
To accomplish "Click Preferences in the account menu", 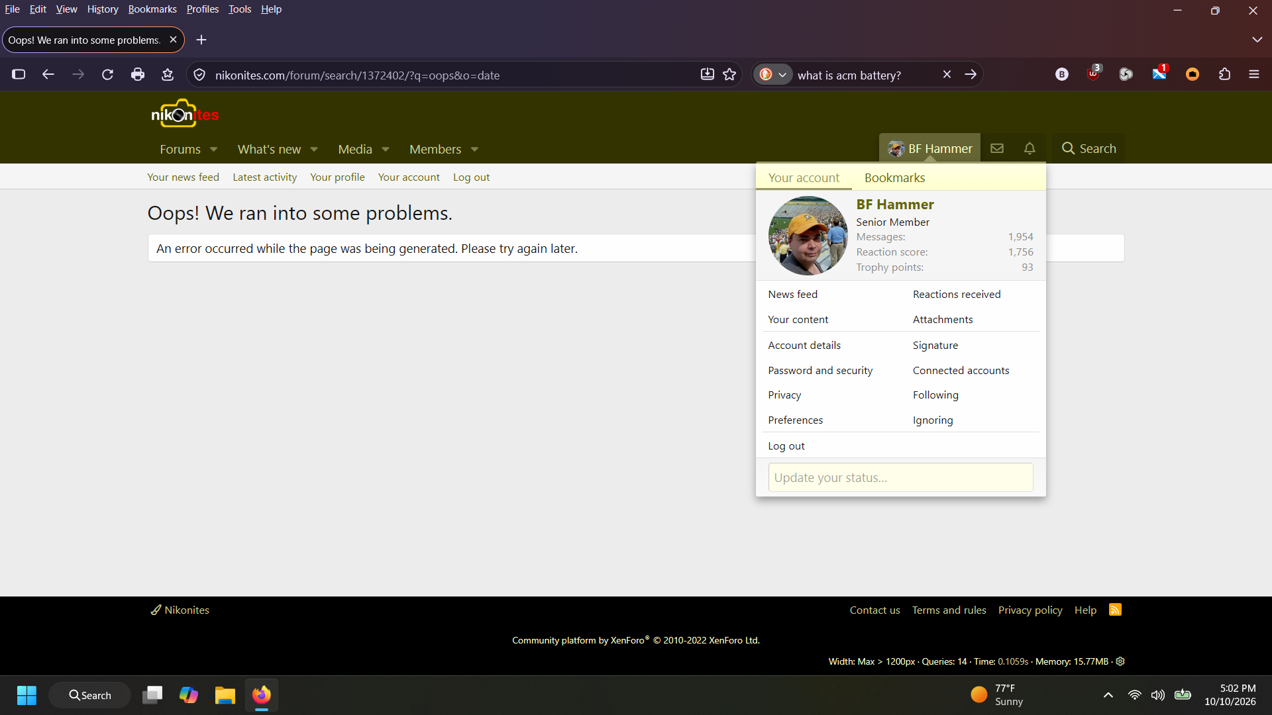I will click(795, 420).
